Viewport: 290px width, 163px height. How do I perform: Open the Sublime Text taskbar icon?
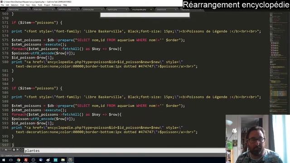70,160
